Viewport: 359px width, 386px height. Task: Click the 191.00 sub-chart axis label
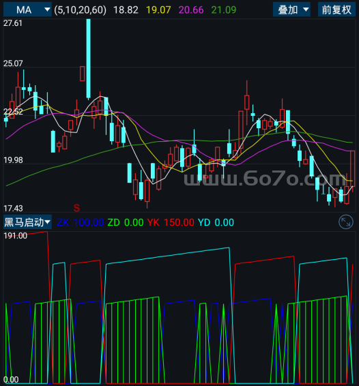coord(15,236)
